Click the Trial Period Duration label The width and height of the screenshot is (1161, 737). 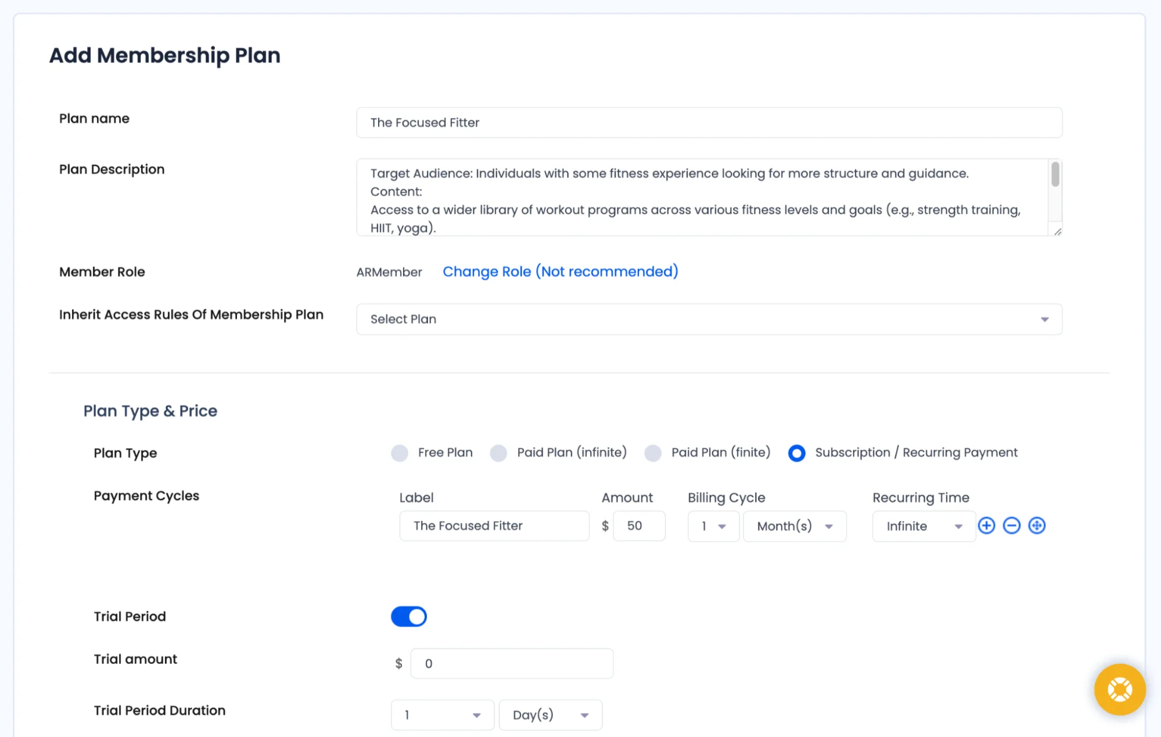coord(160,710)
